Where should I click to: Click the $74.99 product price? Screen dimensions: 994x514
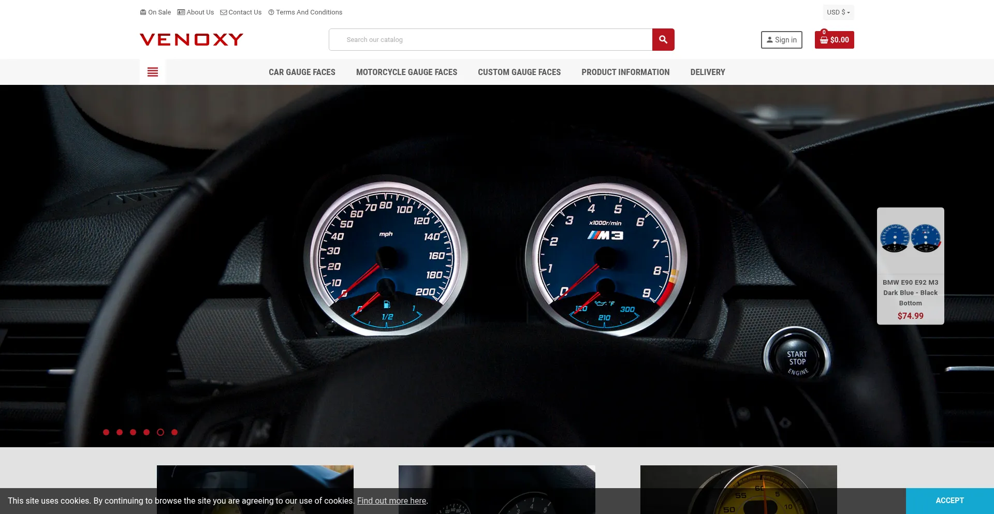pyautogui.click(x=911, y=316)
